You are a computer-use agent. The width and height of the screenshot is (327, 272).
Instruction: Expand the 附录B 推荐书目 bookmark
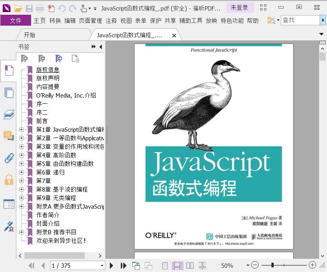pyautogui.click(x=21, y=232)
